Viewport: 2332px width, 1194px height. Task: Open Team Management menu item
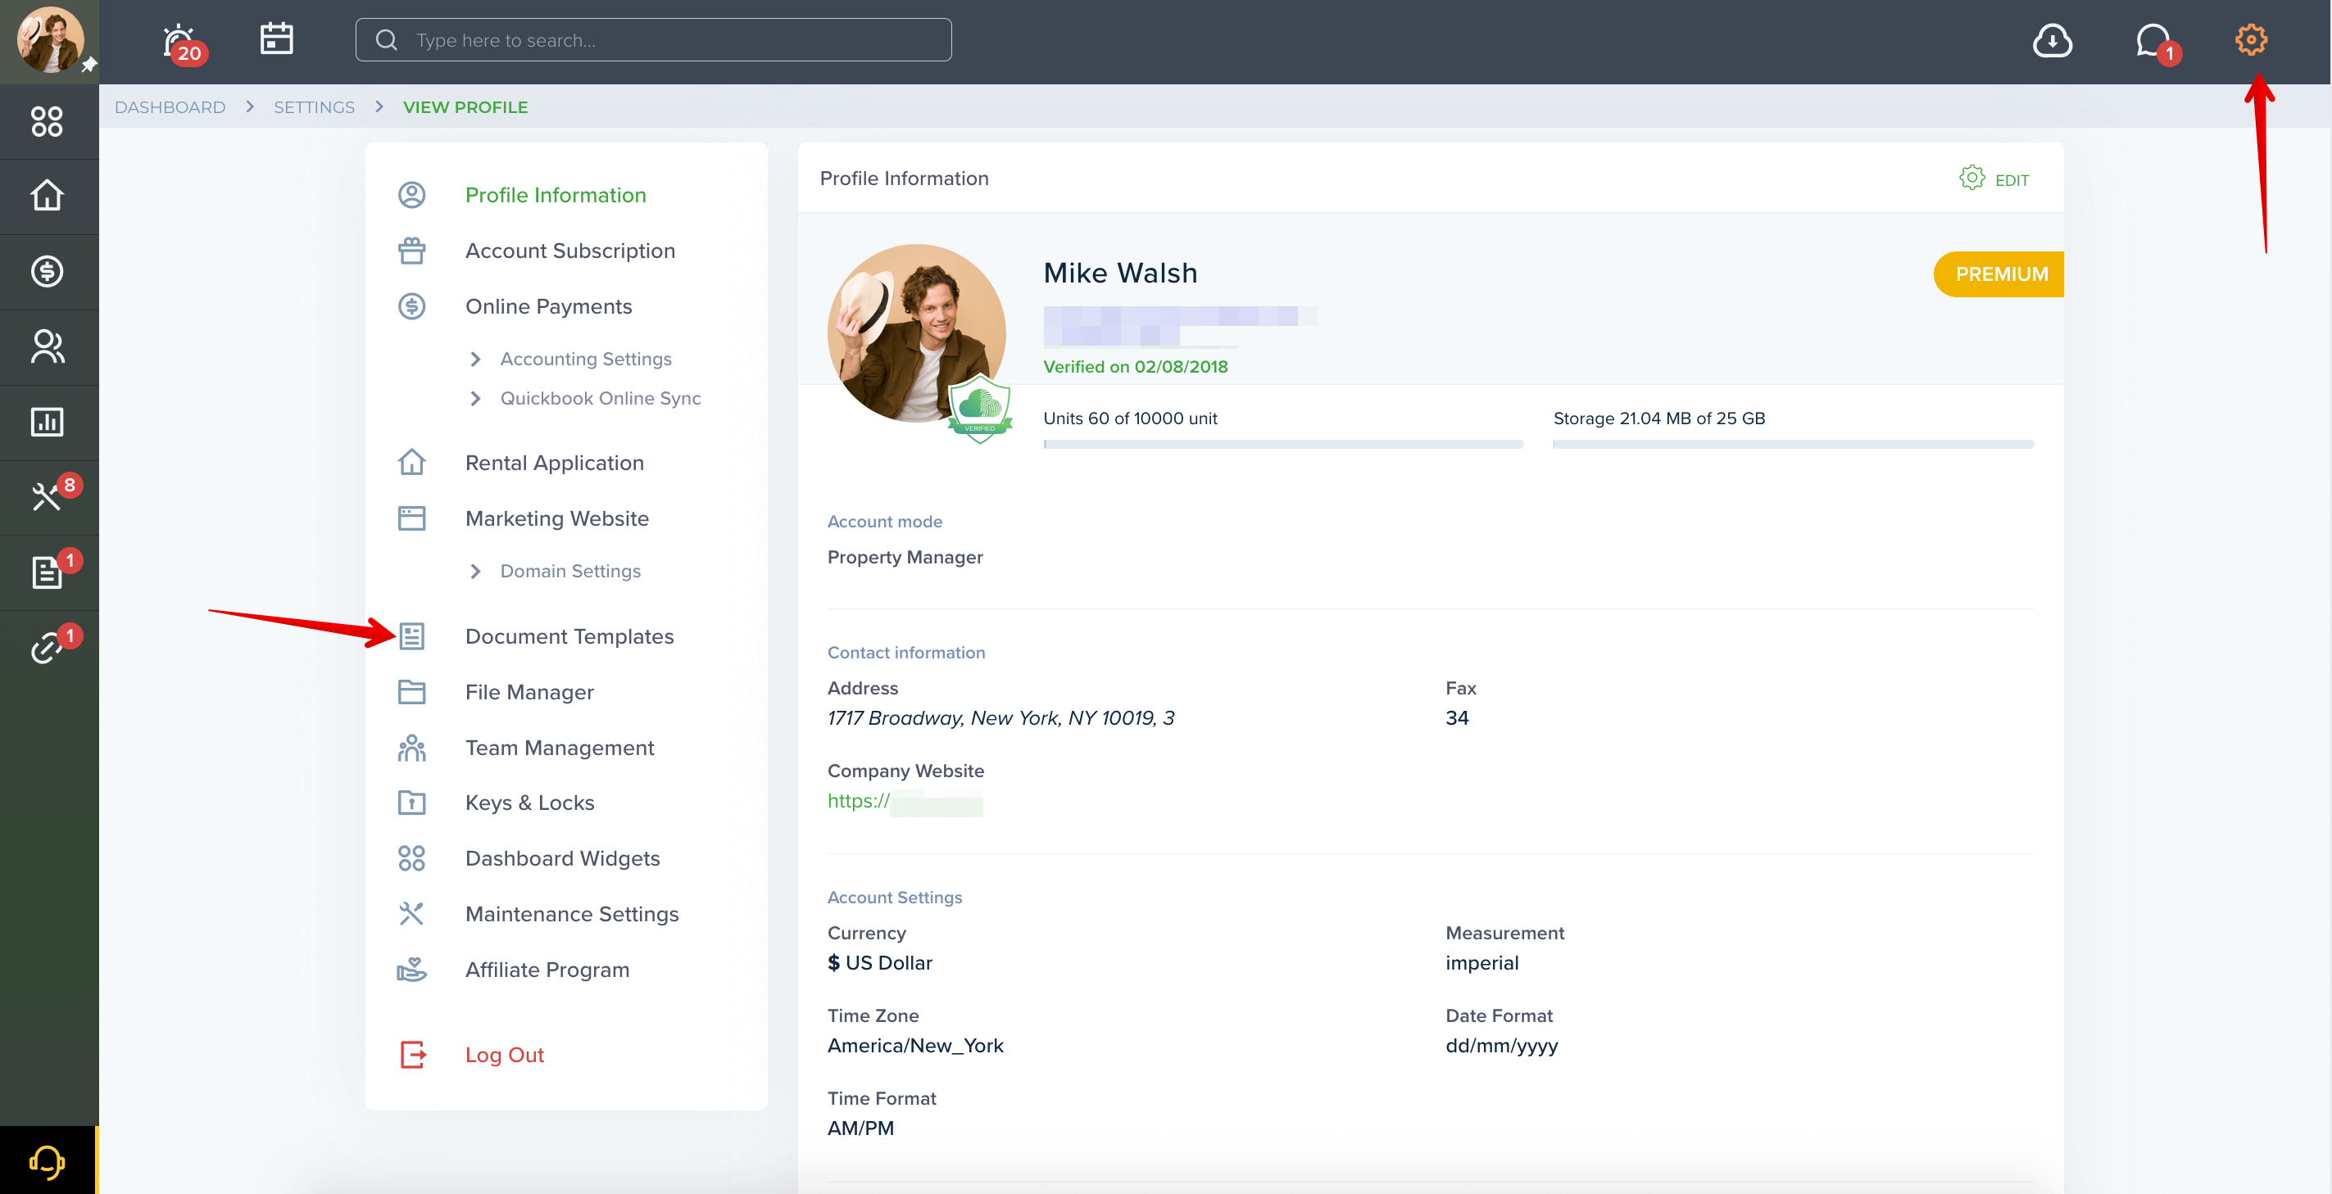(560, 748)
